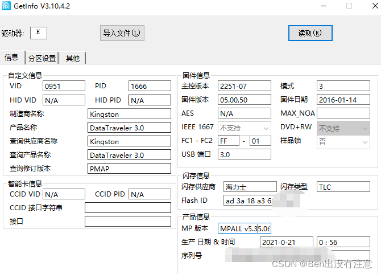Image resolution: width=381 pixels, height=274 pixels.
Task: Click the 导入文件(L) import file button
Action: pyautogui.click(x=122, y=33)
